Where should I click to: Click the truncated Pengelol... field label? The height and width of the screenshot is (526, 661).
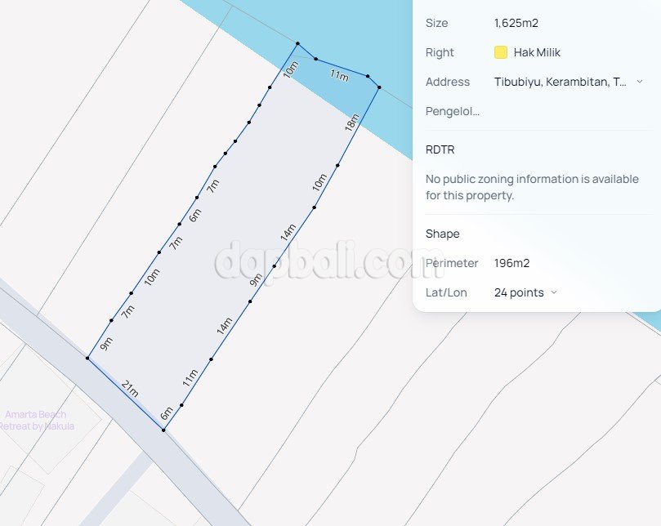click(x=452, y=111)
